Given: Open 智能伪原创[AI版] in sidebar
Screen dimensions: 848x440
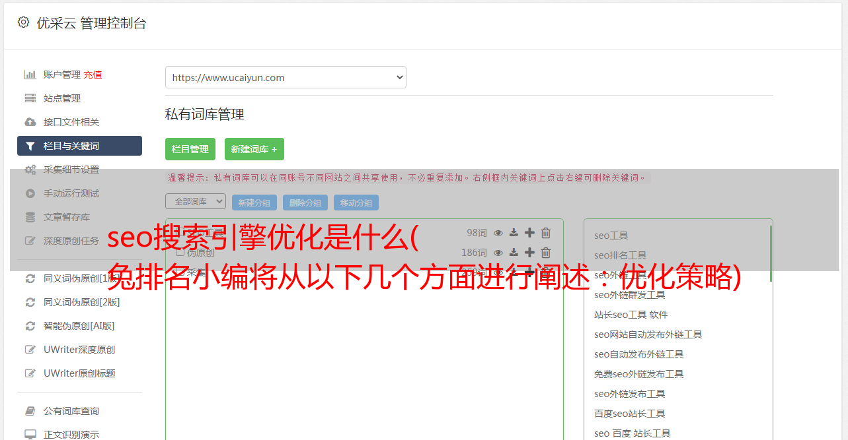Looking at the screenshot, I should click(79, 325).
